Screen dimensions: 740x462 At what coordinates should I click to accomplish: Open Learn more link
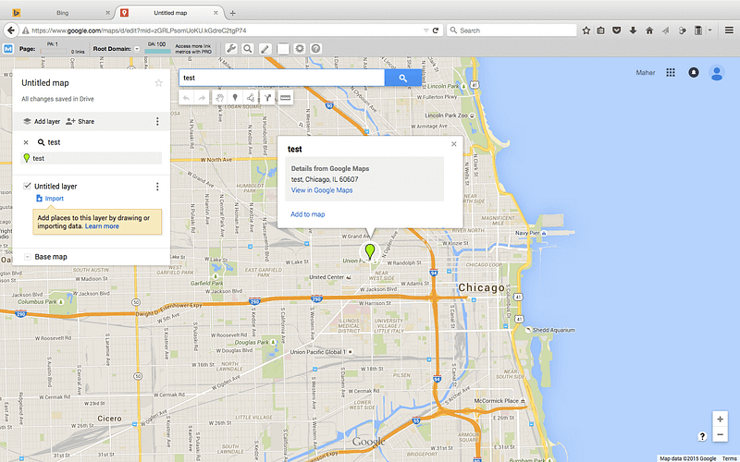[x=102, y=226]
